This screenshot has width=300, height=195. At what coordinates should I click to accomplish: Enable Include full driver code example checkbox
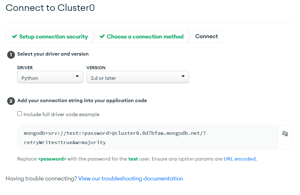[x=20, y=114]
